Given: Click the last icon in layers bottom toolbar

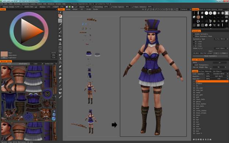Looking at the screenshot, I should 211,139.
